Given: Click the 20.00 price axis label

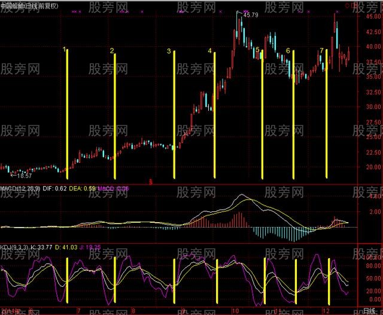Looking at the screenshot, I should [373, 167].
